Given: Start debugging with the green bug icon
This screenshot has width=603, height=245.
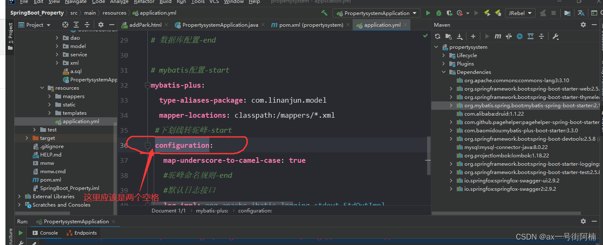Looking at the screenshot, I should 439,13.
